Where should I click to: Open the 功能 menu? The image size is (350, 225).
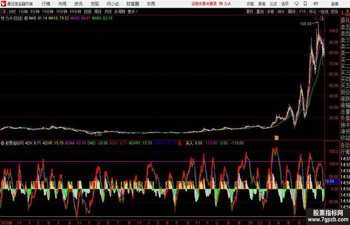[x=250, y=4]
